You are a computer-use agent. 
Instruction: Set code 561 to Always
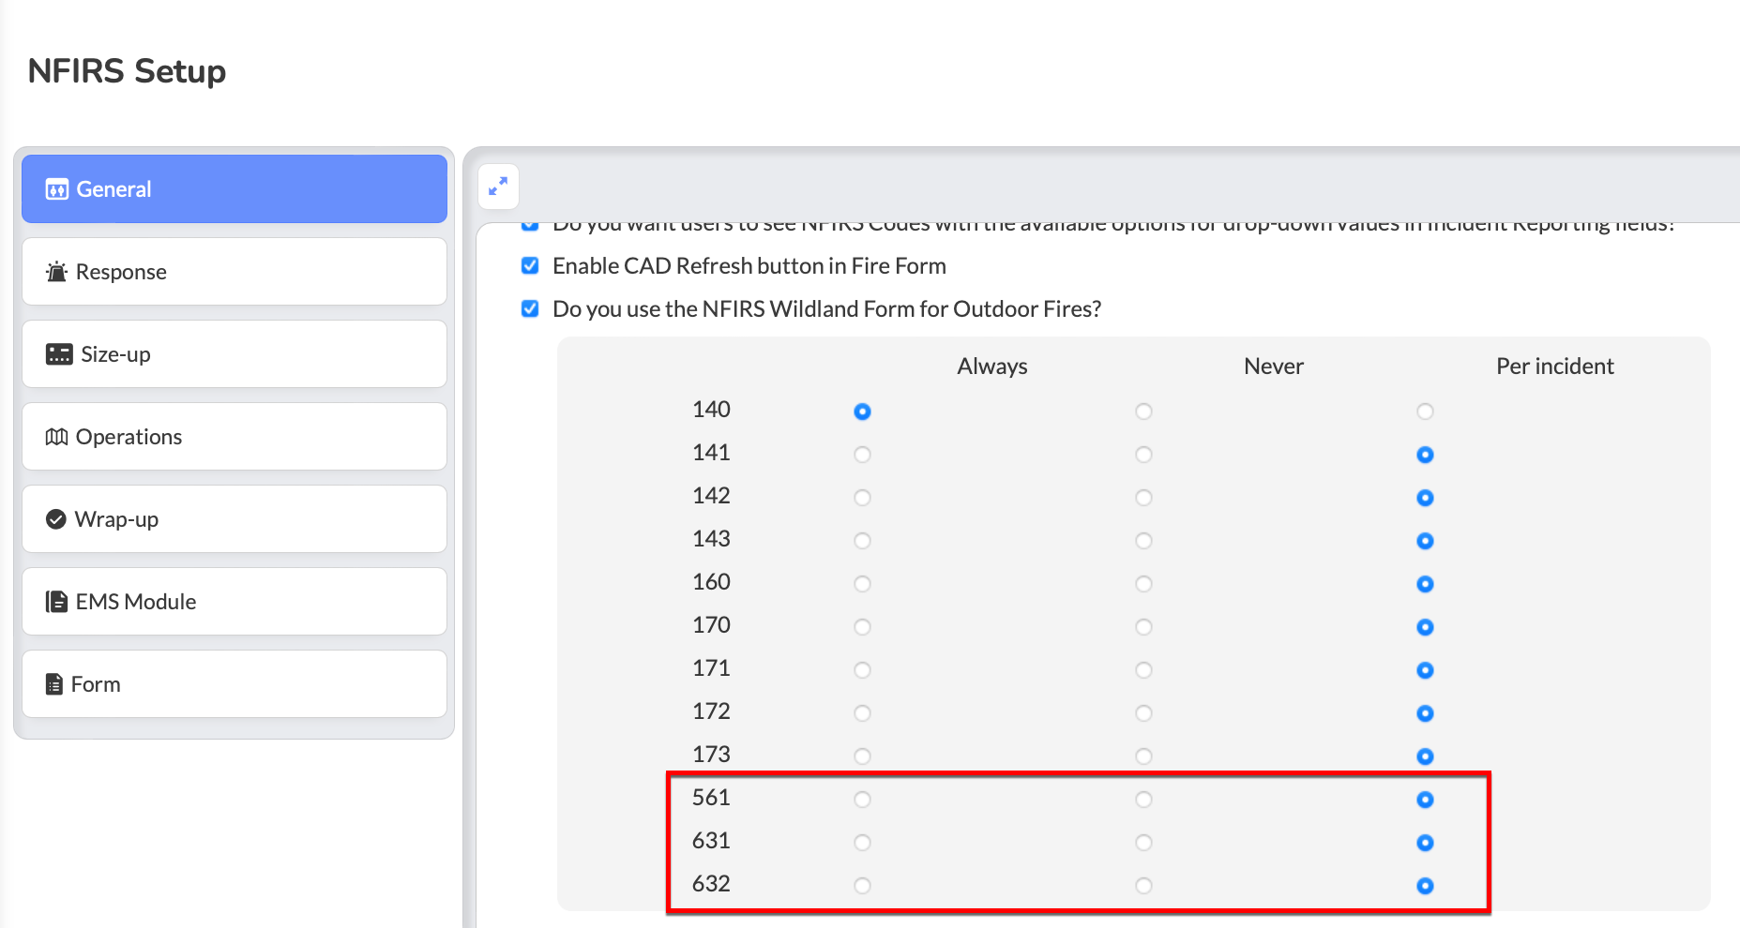(862, 800)
